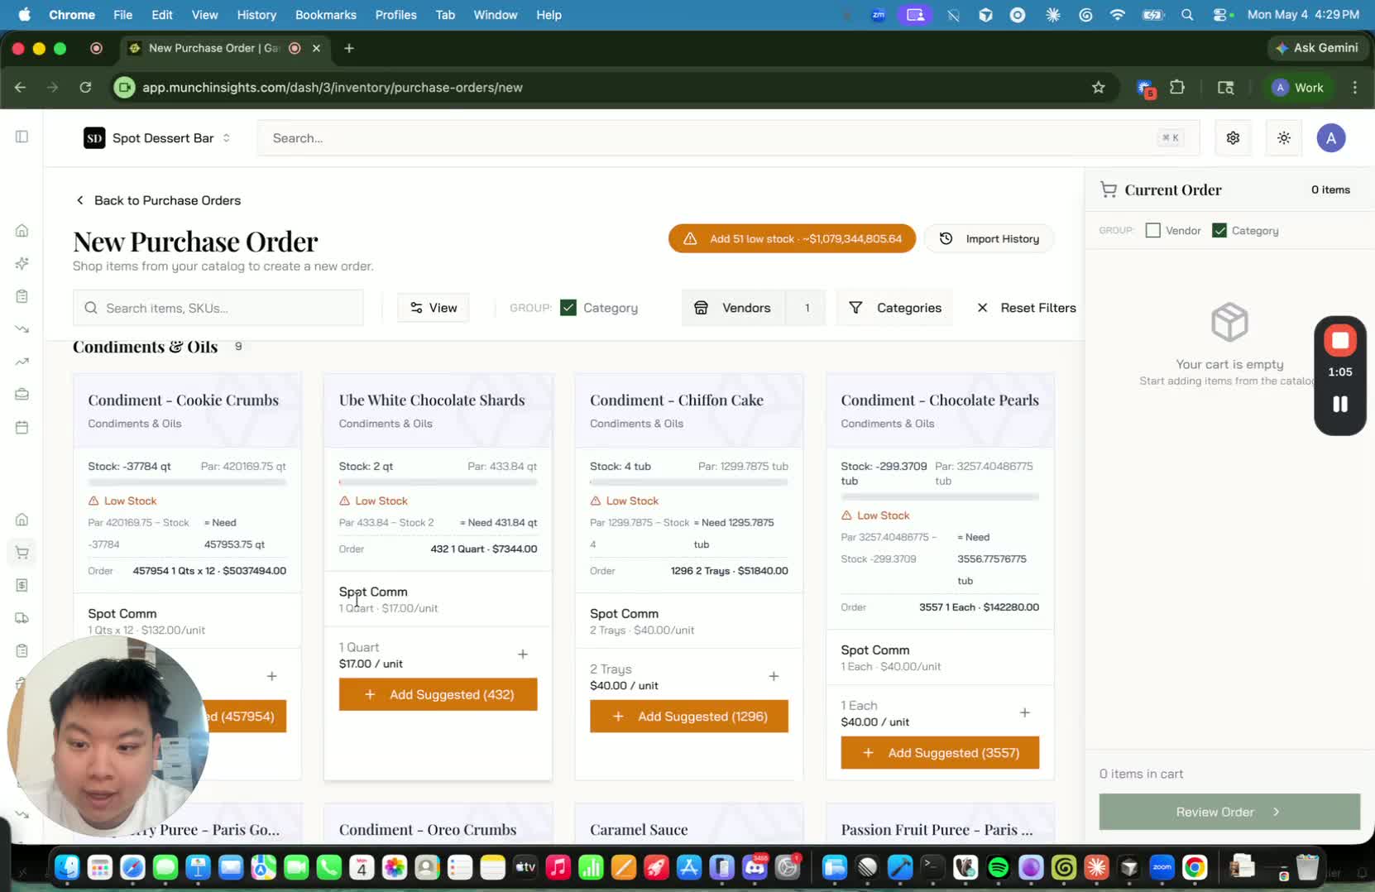
Task: Focus the Search items, SKUs field
Action: coord(218,308)
